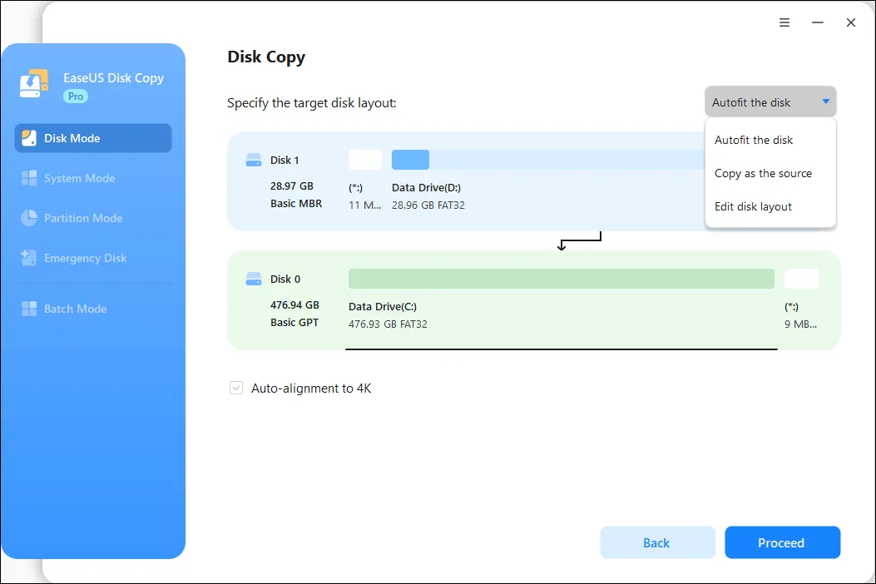
Task: Open Batch Mode
Action: pos(93,309)
